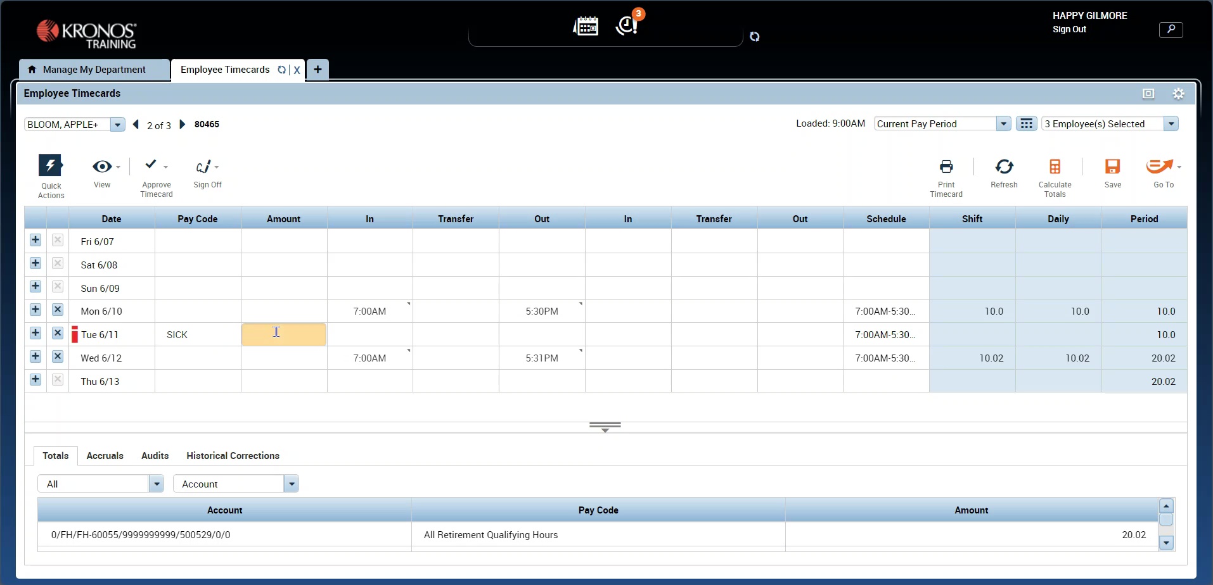Open the View eye icon menu
The width and height of the screenshot is (1213, 585).
pyautogui.click(x=102, y=167)
